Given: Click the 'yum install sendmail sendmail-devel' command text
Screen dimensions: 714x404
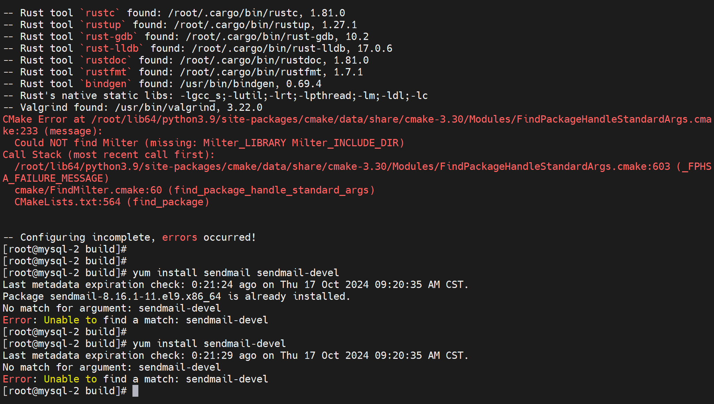Looking at the screenshot, I should [x=235, y=273].
